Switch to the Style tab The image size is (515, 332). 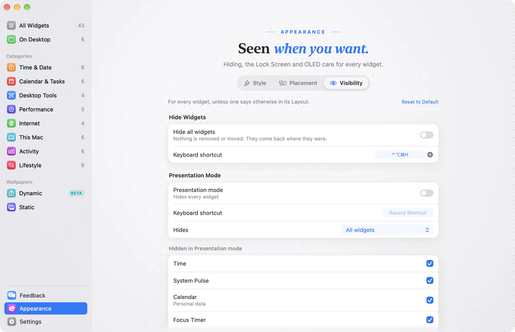(255, 83)
